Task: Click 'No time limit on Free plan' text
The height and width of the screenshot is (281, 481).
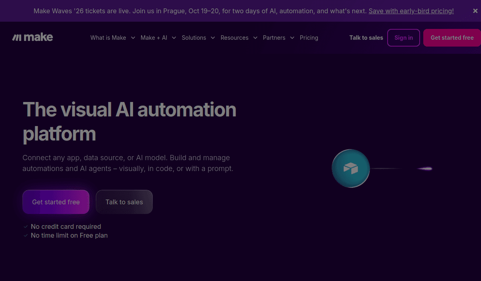Action: [69, 236]
